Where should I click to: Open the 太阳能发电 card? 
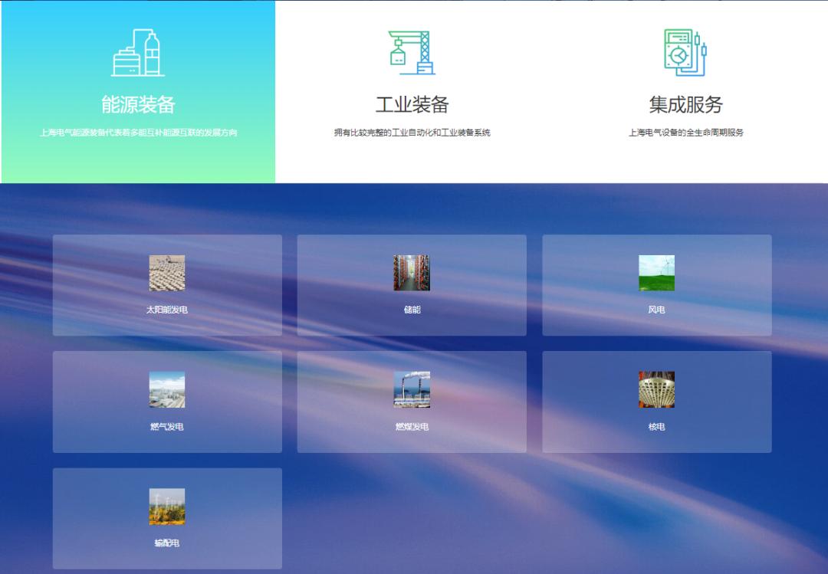166,285
